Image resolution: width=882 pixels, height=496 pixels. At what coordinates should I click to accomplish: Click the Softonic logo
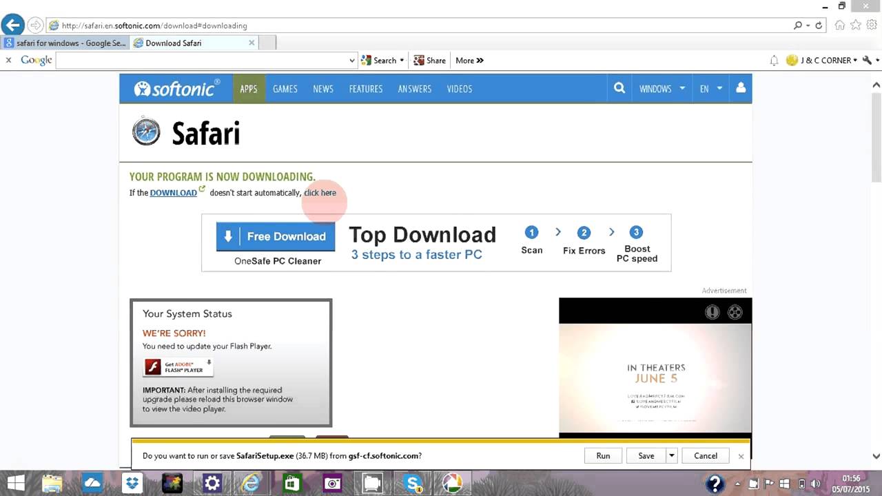coord(177,88)
